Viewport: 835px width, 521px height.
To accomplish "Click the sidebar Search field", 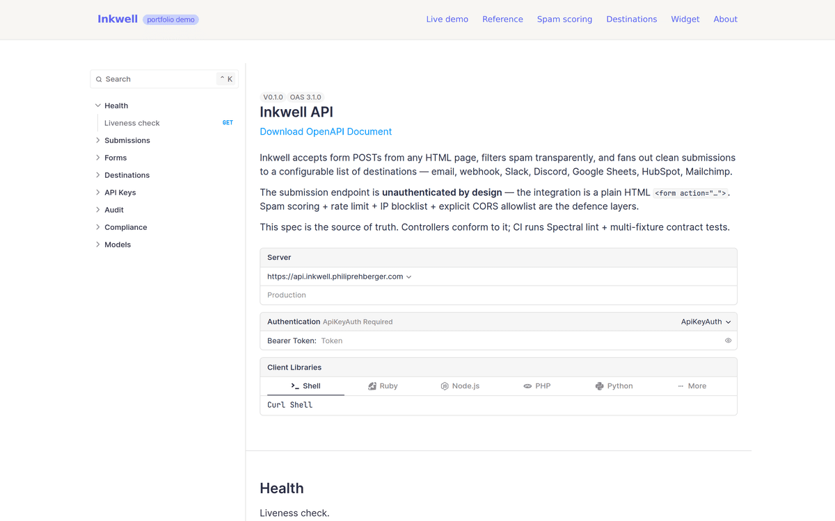I will (x=164, y=79).
